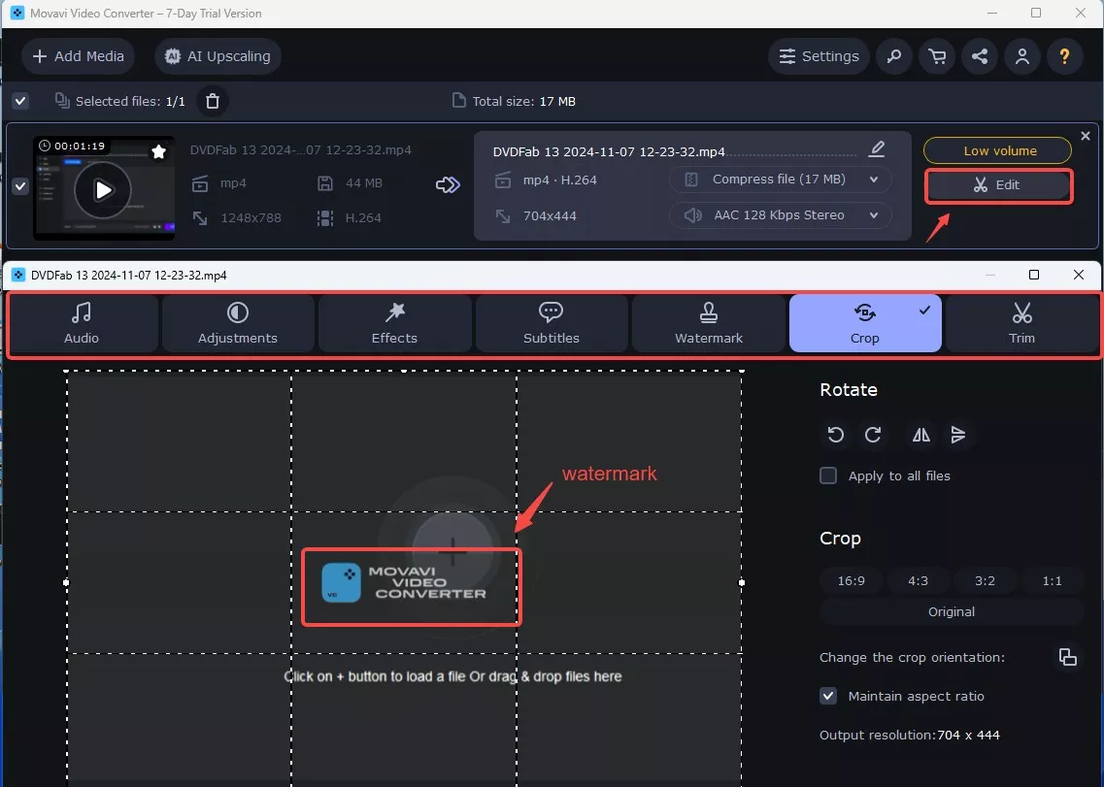Click the 1248x788 source resolution text
The width and height of the screenshot is (1104, 787).
click(x=251, y=218)
